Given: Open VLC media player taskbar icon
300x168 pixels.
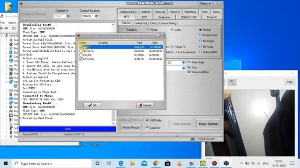Looking at the screenshot, I should point(179,163).
